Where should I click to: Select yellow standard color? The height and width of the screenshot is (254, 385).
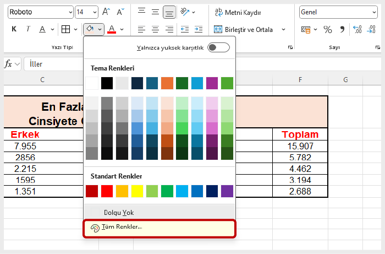(x=137, y=191)
